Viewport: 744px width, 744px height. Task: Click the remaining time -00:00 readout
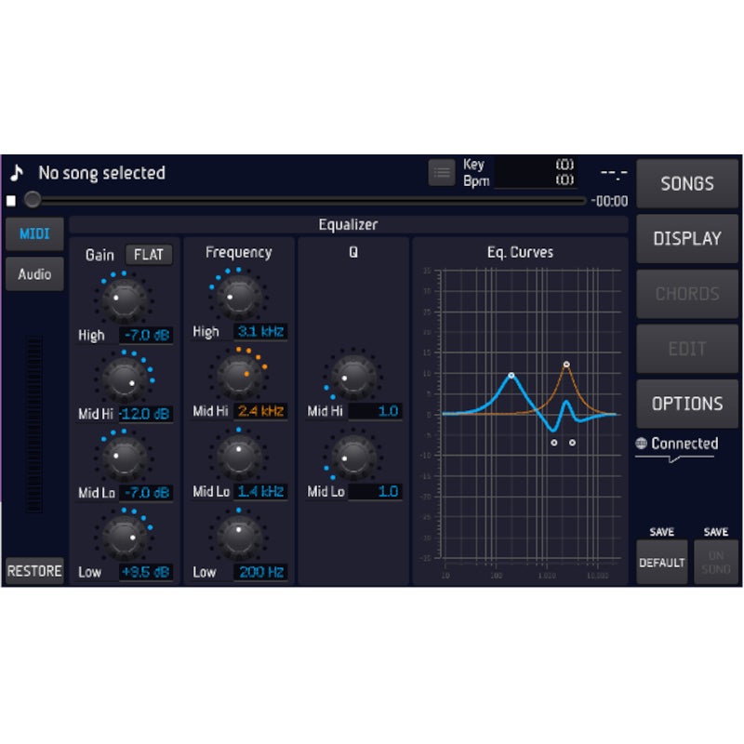(609, 201)
